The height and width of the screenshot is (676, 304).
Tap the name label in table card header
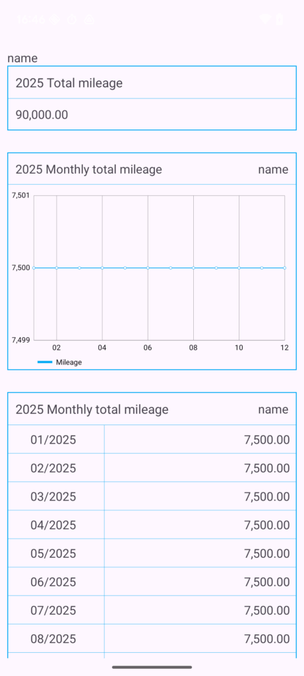(x=273, y=409)
